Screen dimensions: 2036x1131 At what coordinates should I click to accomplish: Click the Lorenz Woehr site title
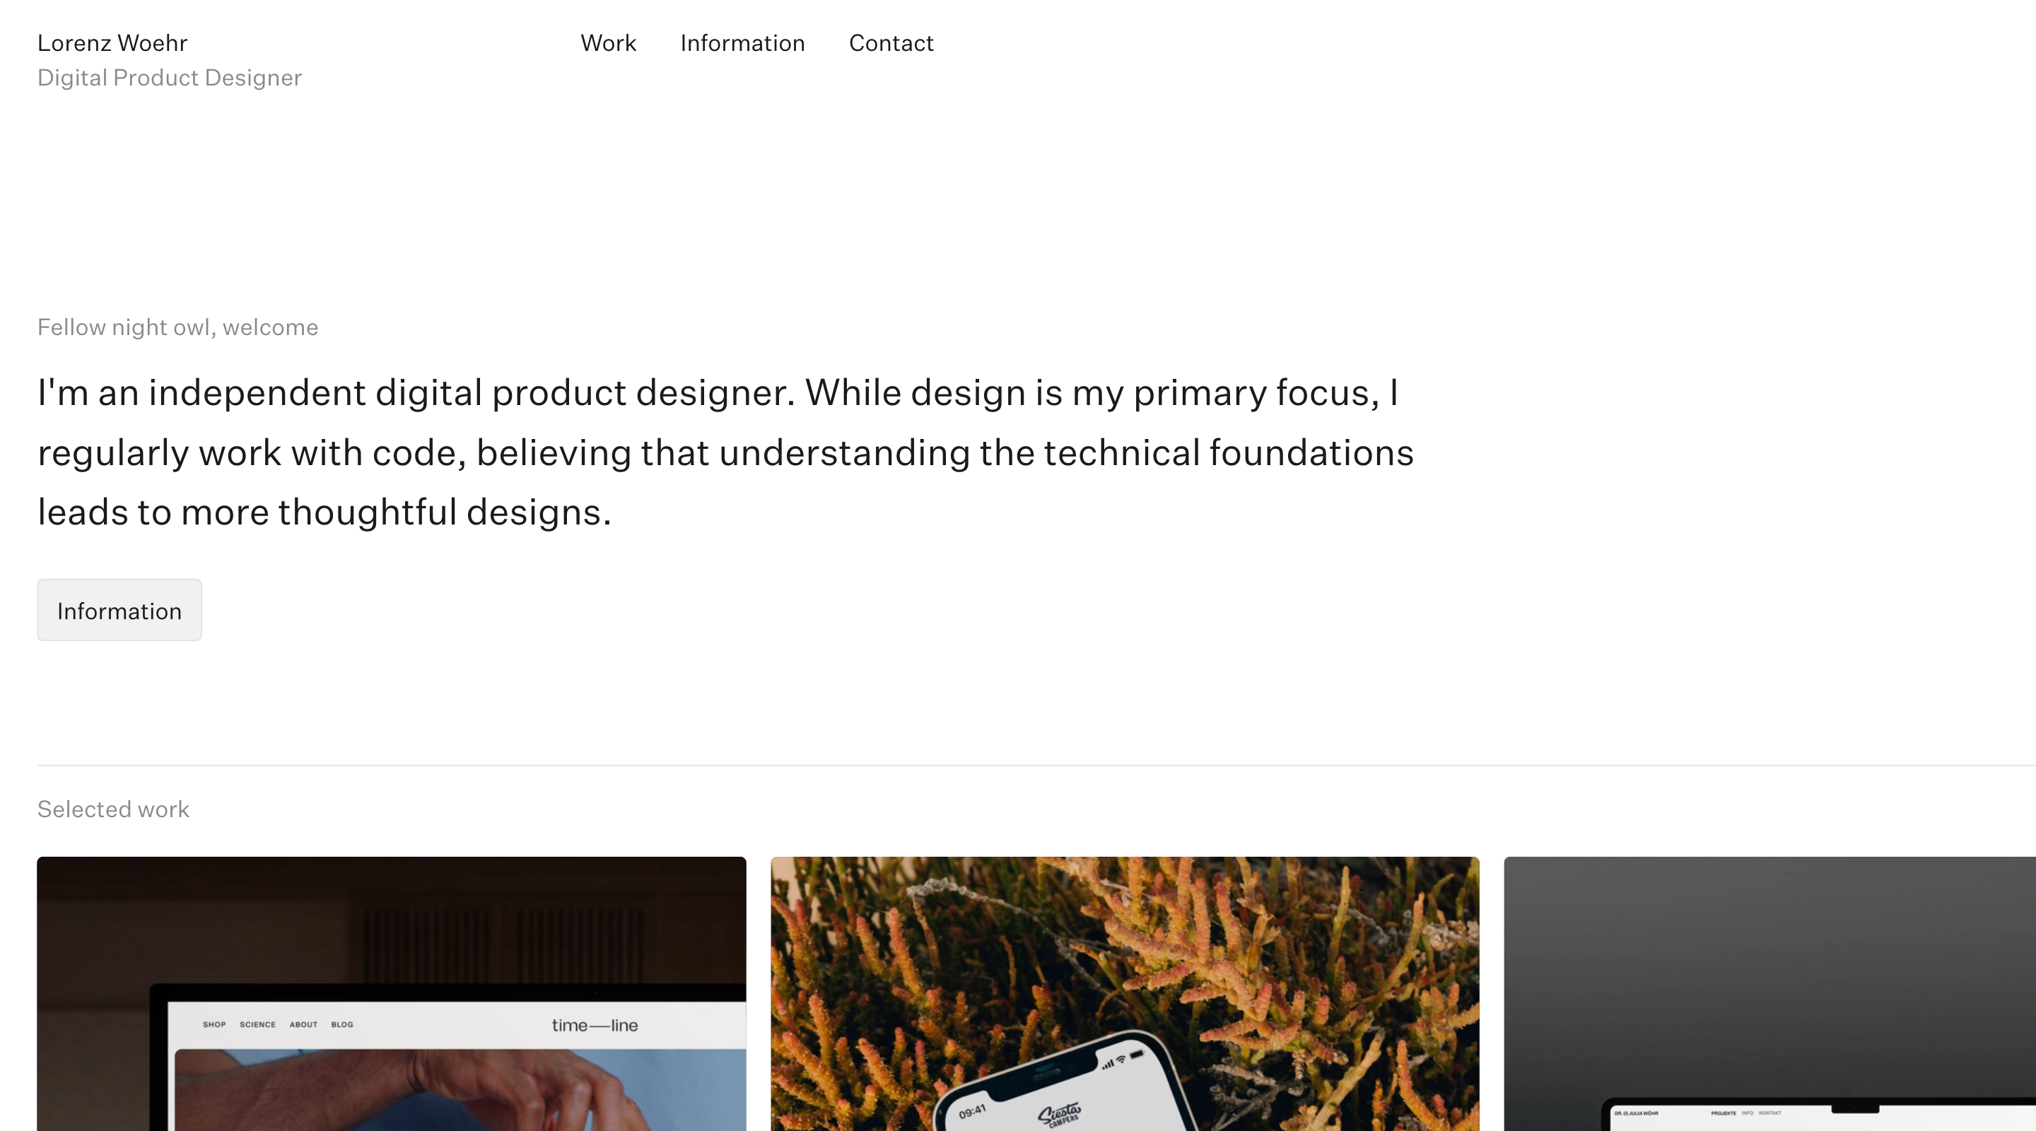112,42
